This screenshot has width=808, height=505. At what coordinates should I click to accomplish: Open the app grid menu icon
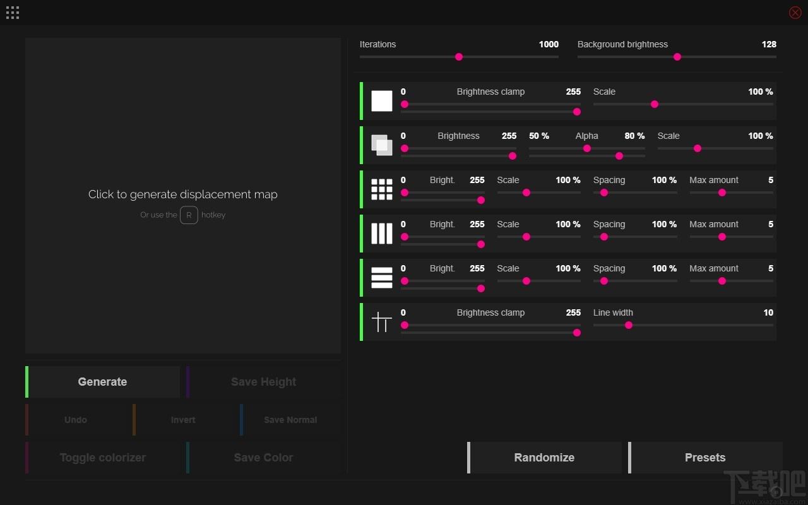13,13
